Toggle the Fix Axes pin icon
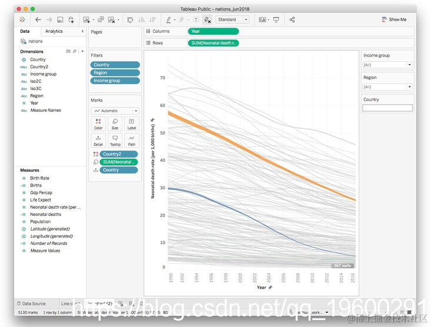The height and width of the screenshot is (327, 431). click(207, 19)
